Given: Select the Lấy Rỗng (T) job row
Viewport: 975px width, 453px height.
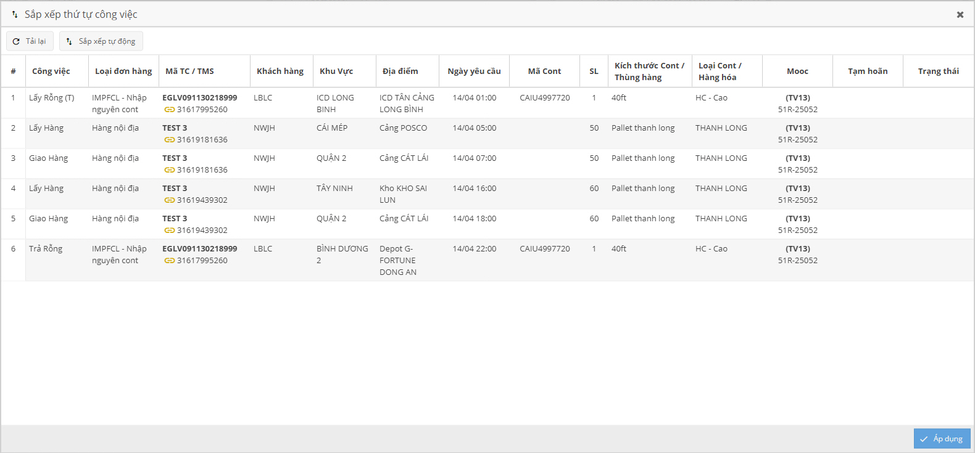Looking at the screenshot, I should coord(51,98).
